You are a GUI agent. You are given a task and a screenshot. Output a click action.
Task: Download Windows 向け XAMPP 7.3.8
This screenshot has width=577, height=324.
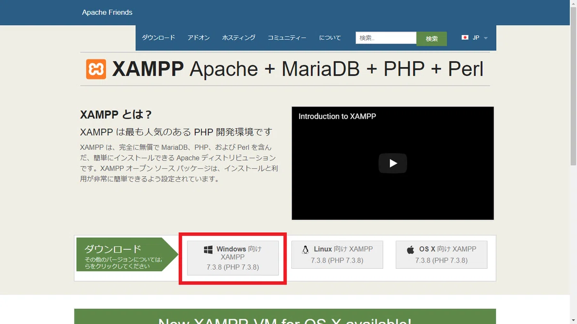coord(233,258)
